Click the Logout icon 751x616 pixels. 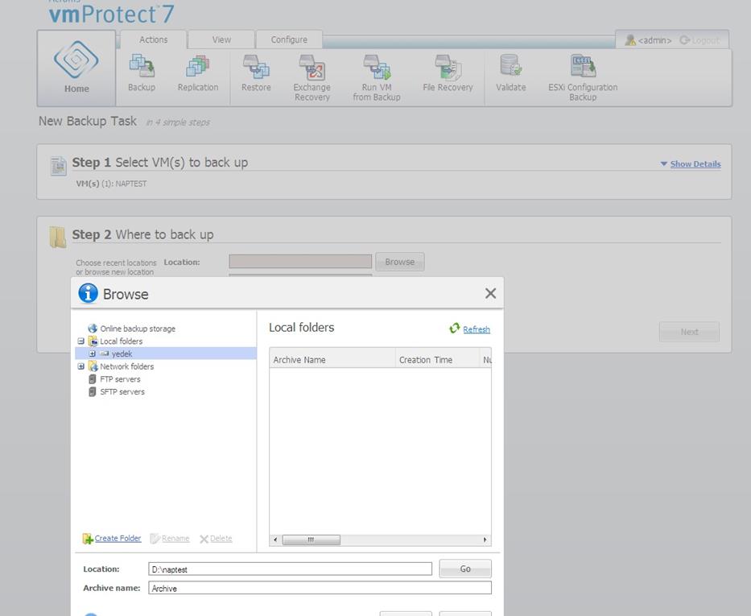[x=685, y=40]
